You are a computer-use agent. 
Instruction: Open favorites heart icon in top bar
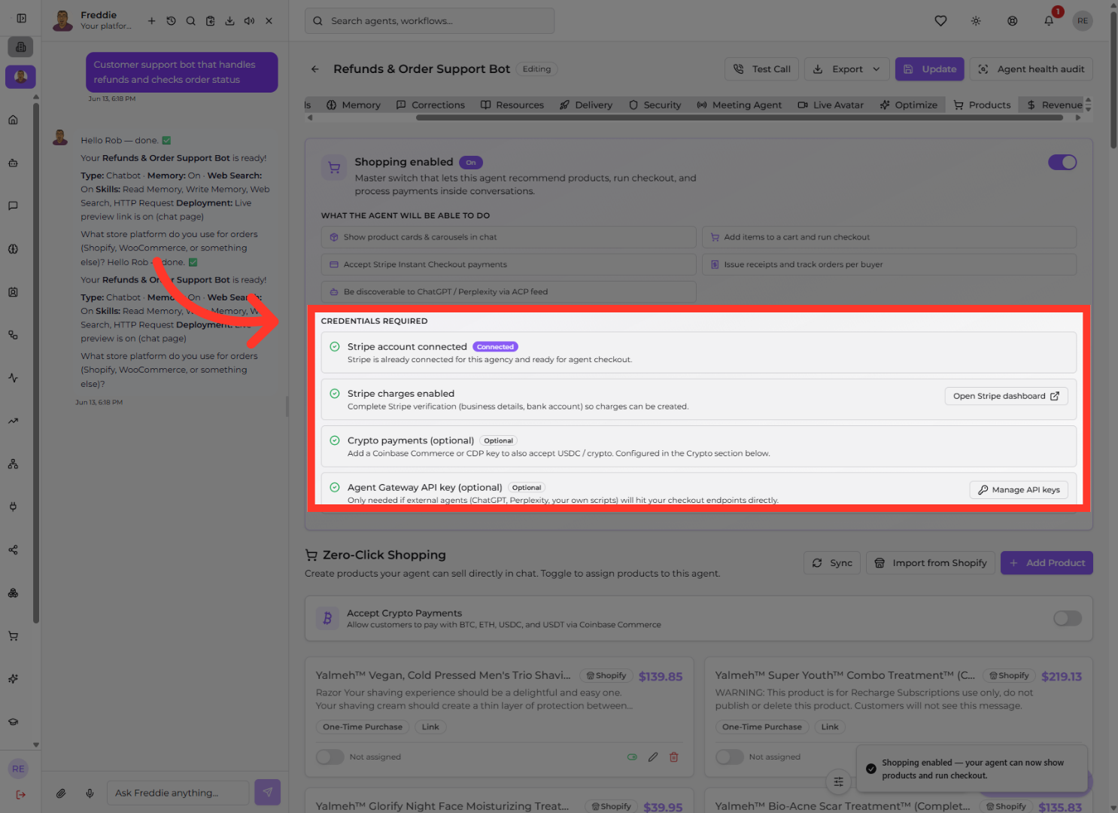[x=940, y=21]
